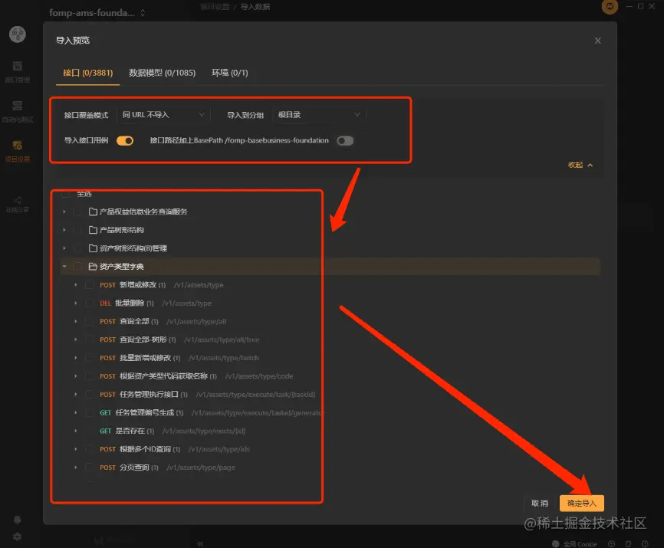Check the 产品权益信息业务查询服务 folder checkbox
The image size is (664, 548).
(78, 212)
